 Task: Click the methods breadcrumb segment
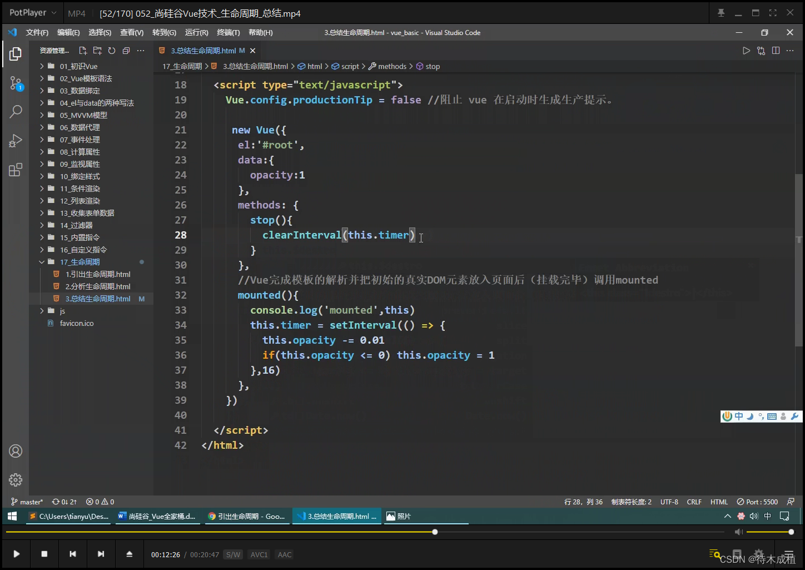click(392, 66)
